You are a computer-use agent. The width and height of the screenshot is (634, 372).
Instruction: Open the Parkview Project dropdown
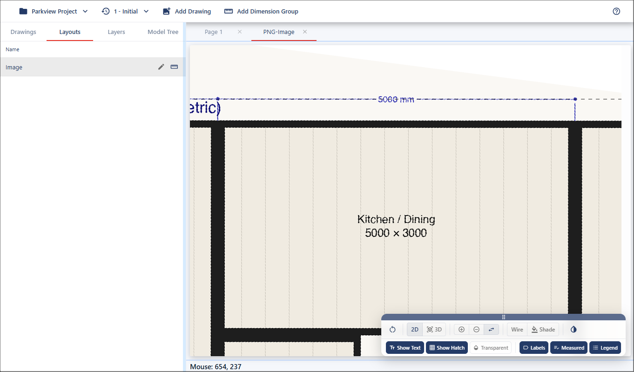[54, 11]
